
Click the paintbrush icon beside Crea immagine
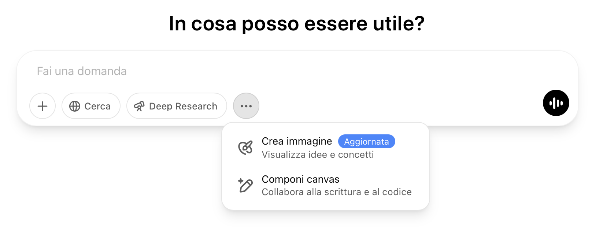(x=245, y=148)
